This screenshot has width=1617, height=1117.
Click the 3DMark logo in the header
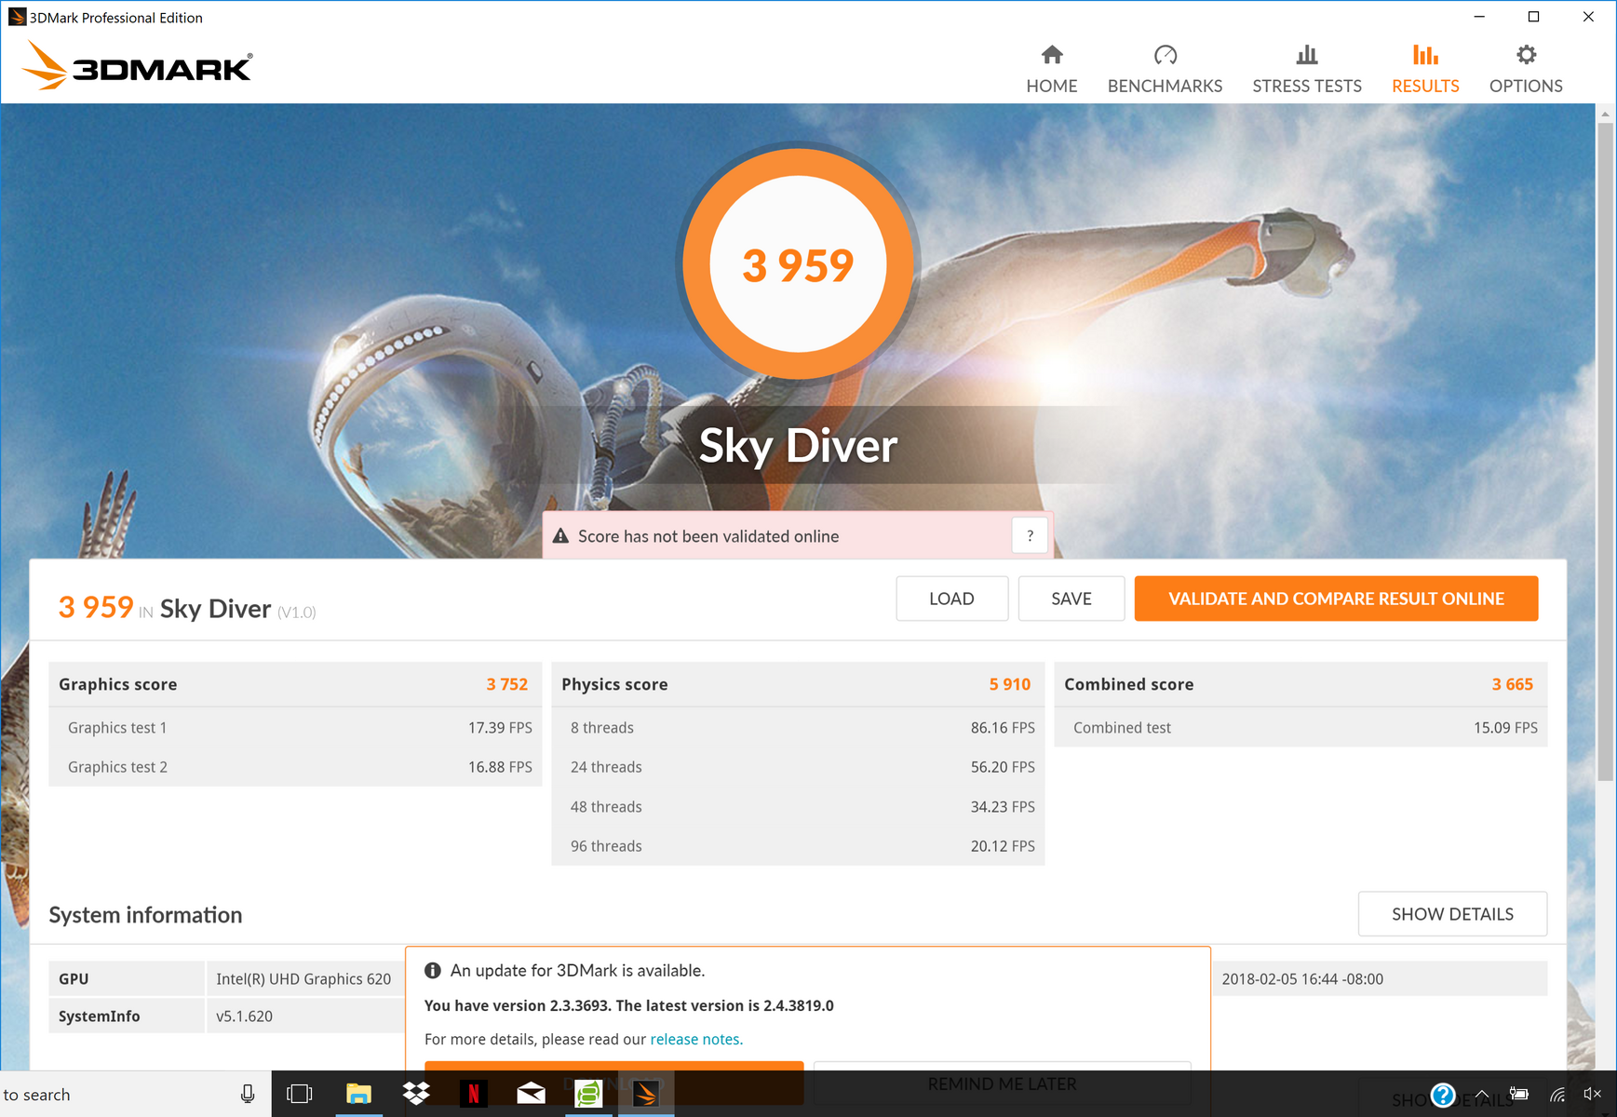tap(137, 66)
